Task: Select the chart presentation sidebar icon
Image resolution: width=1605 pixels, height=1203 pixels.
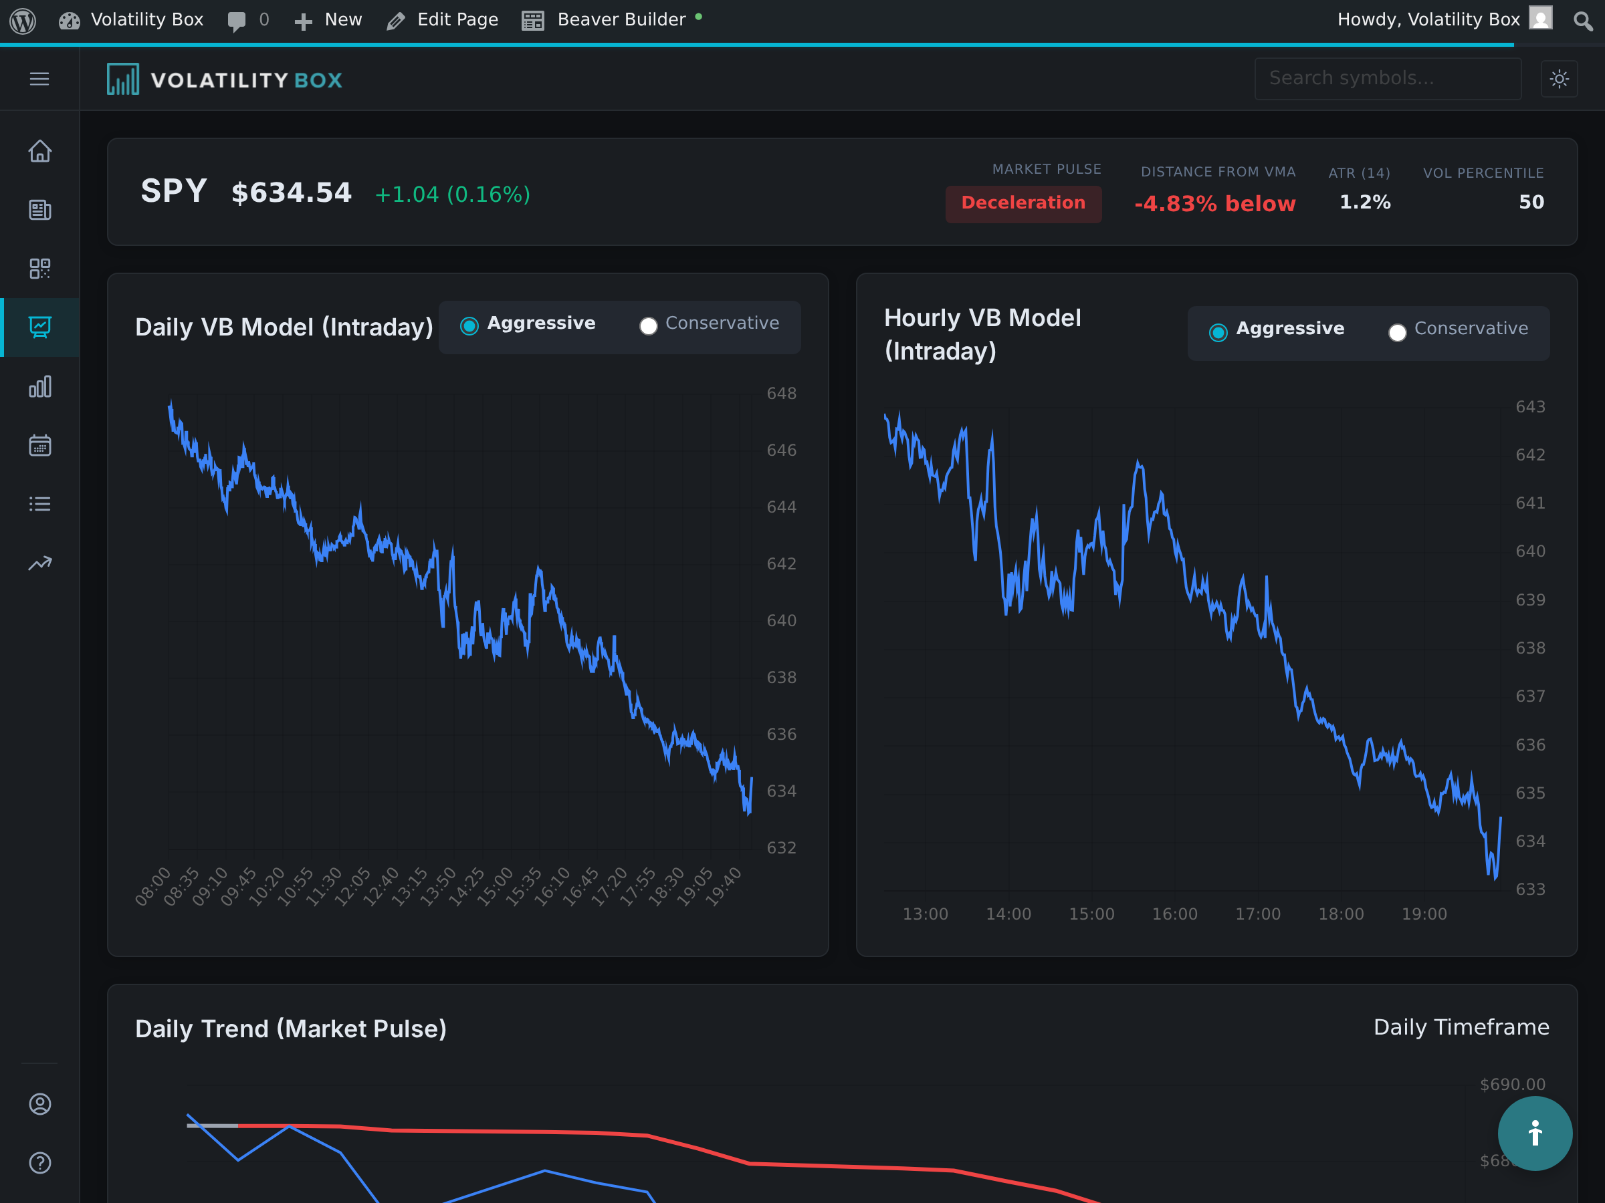Action: click(40, 327)
